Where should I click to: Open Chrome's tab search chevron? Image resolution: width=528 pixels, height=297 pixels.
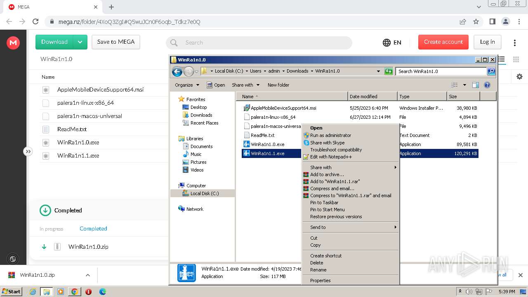(x=479, y=7)
